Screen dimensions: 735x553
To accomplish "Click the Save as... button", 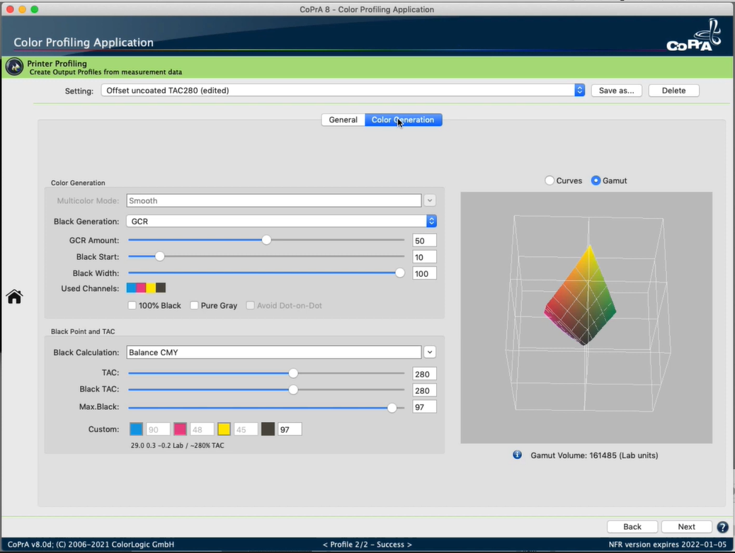I will [616, 91].
